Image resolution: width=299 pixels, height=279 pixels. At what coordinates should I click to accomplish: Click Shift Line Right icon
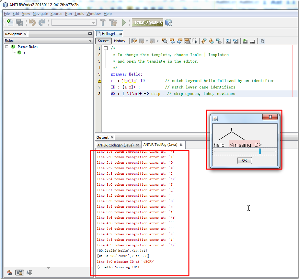(236, 41)
